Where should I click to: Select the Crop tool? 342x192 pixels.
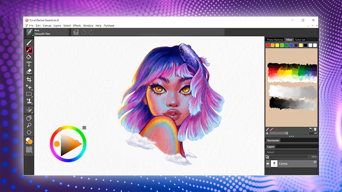(29, 79)
